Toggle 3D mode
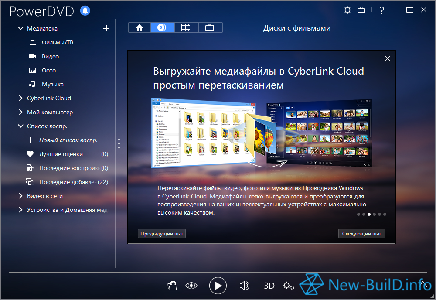436x300 pixels. pos(269,286)
